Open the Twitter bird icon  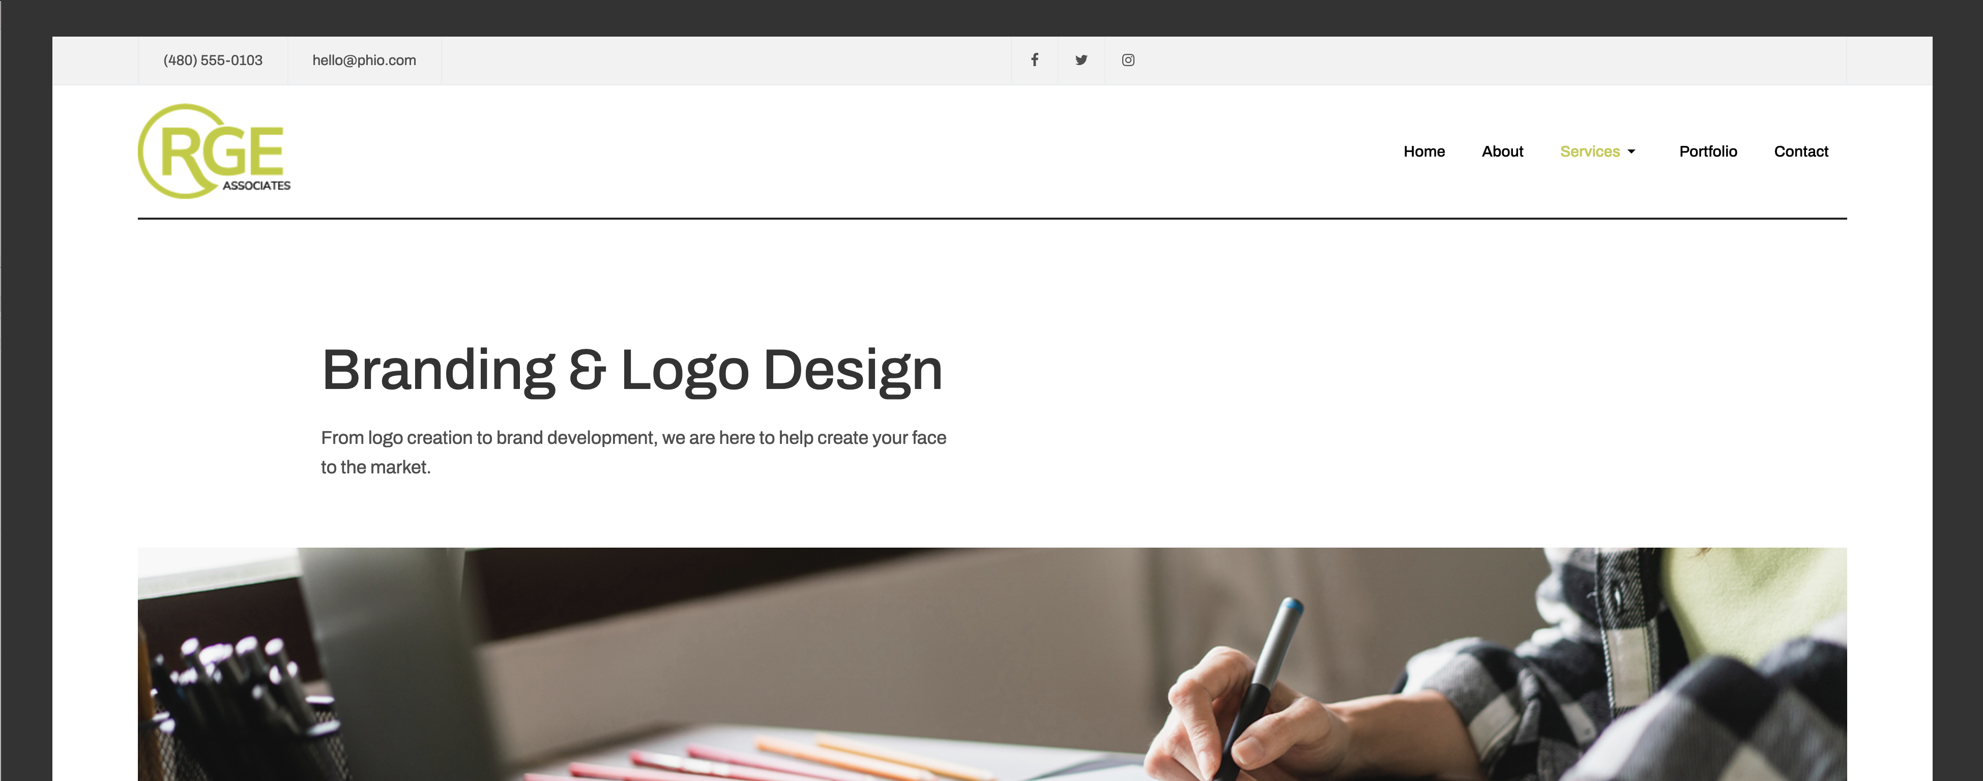point(1082,60)
